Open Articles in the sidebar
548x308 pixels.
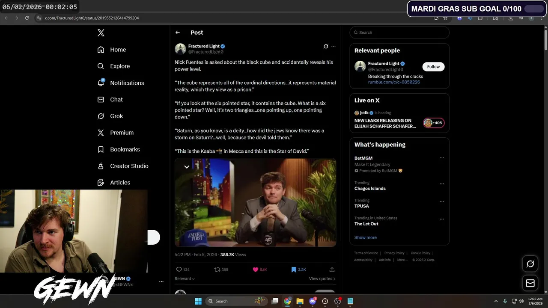click(114, 182)
